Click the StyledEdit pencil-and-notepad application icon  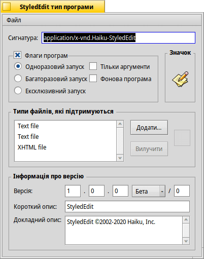pyautogui.click(x=180, y=79)
